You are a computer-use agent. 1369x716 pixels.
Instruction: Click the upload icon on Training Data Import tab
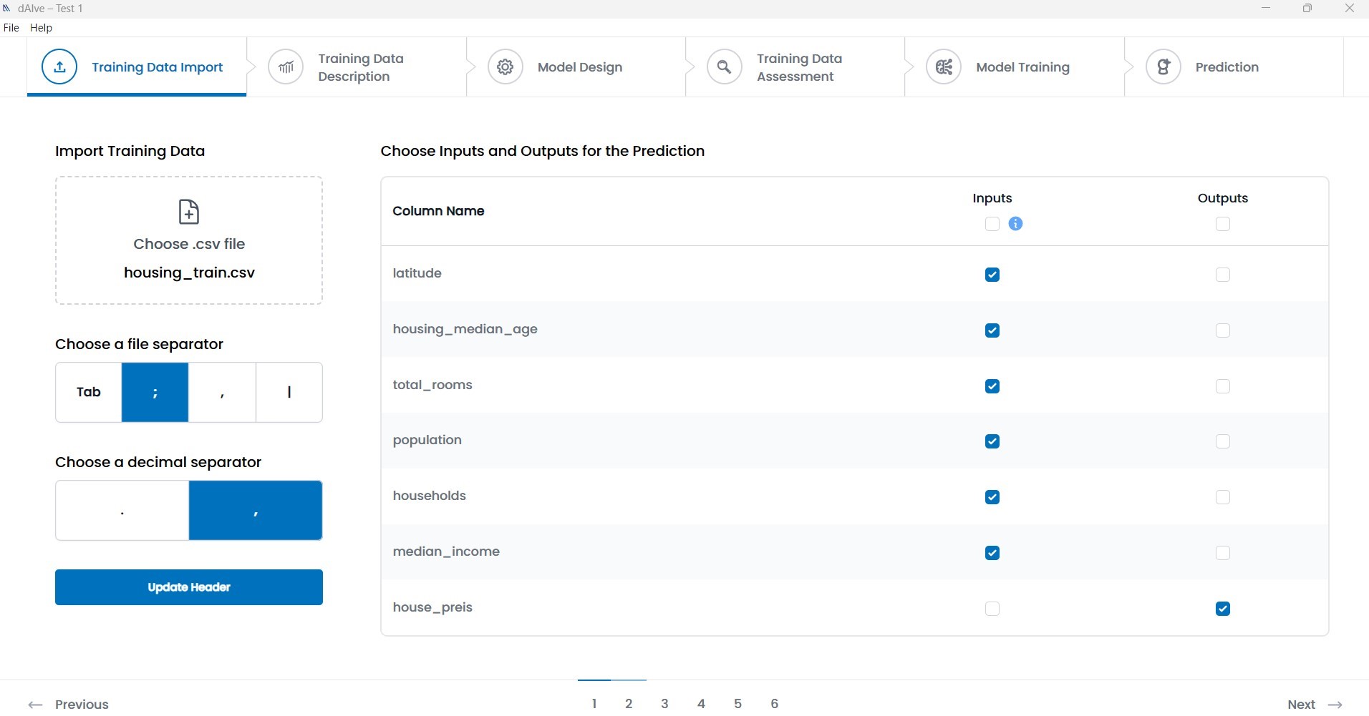coord(59,67)
